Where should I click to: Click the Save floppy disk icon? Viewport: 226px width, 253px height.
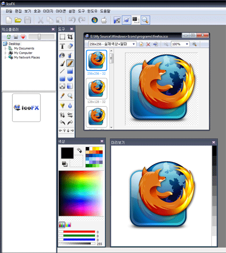coord(27,20)
